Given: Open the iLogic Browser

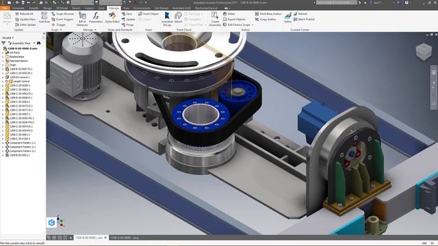Looking at the screenshot, I should [x=63, y=14].
